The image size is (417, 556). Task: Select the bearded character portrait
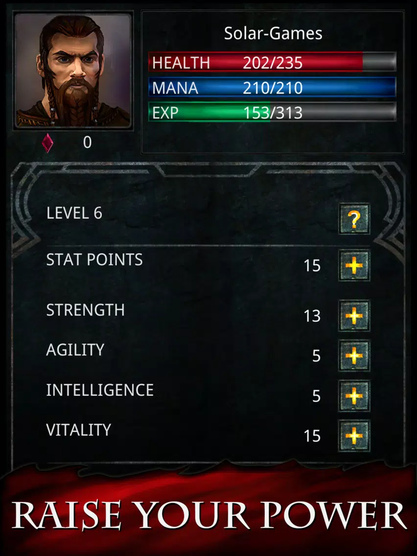73,70
